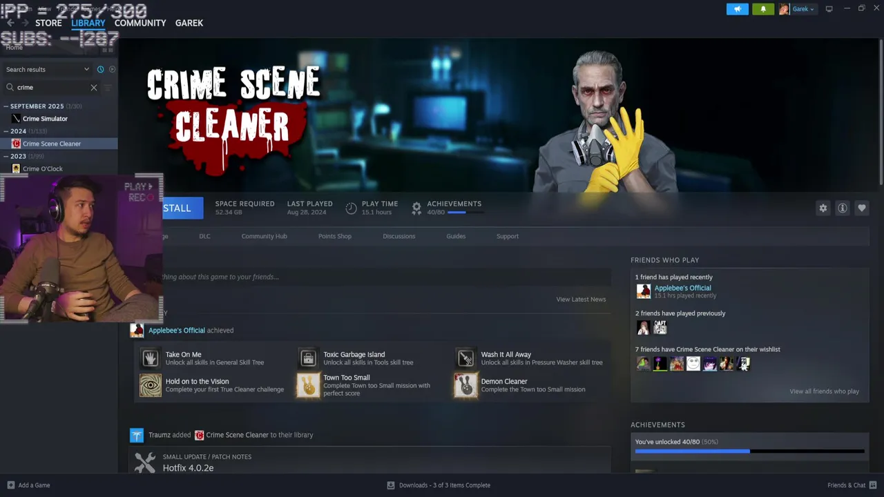
Task: Go to the Store tab
Action: 48,23
